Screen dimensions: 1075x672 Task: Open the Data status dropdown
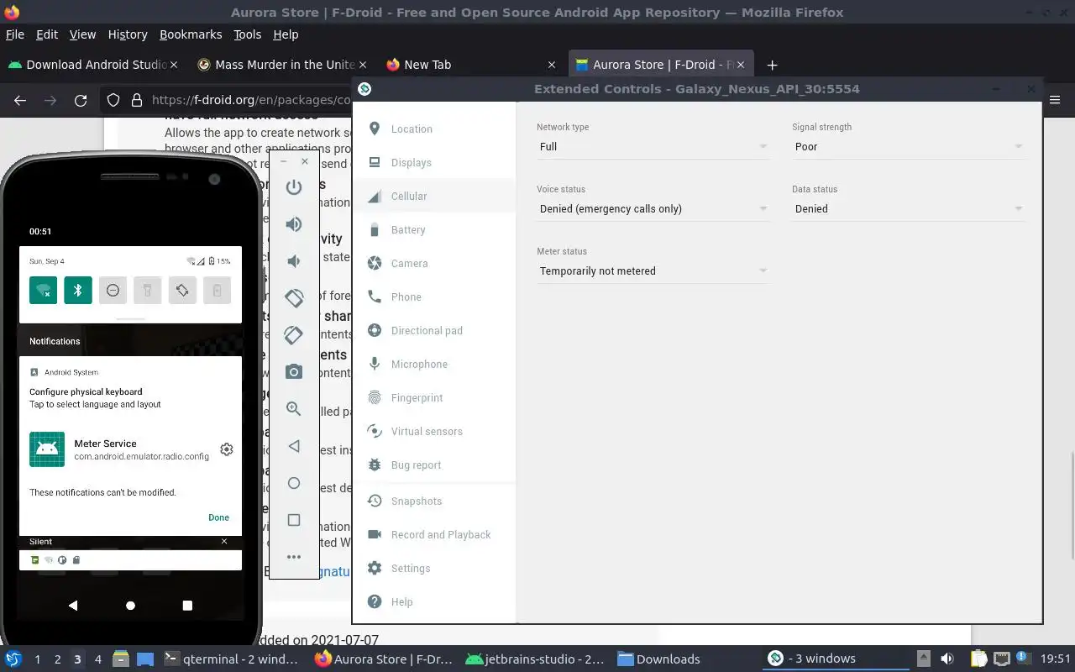coord(908,208)
